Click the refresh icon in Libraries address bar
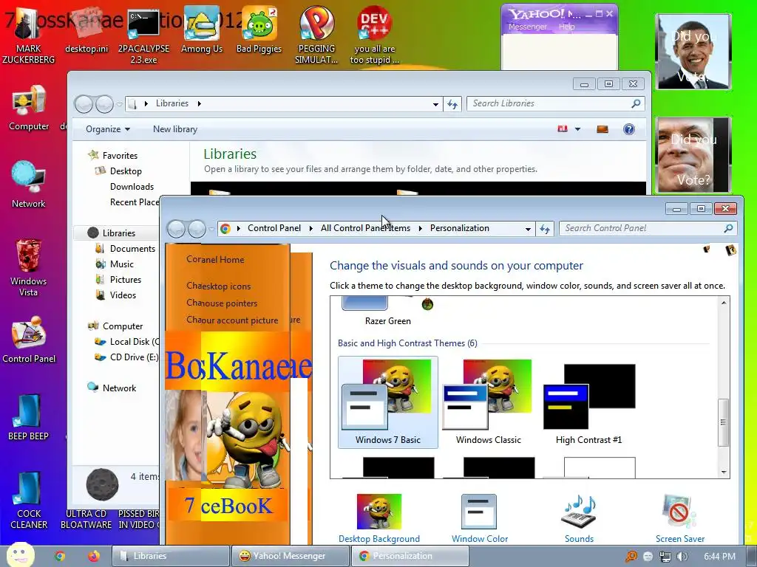 (x=452, y=103)
